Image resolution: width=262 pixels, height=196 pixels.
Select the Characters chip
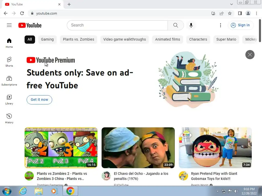coord(198,40)
